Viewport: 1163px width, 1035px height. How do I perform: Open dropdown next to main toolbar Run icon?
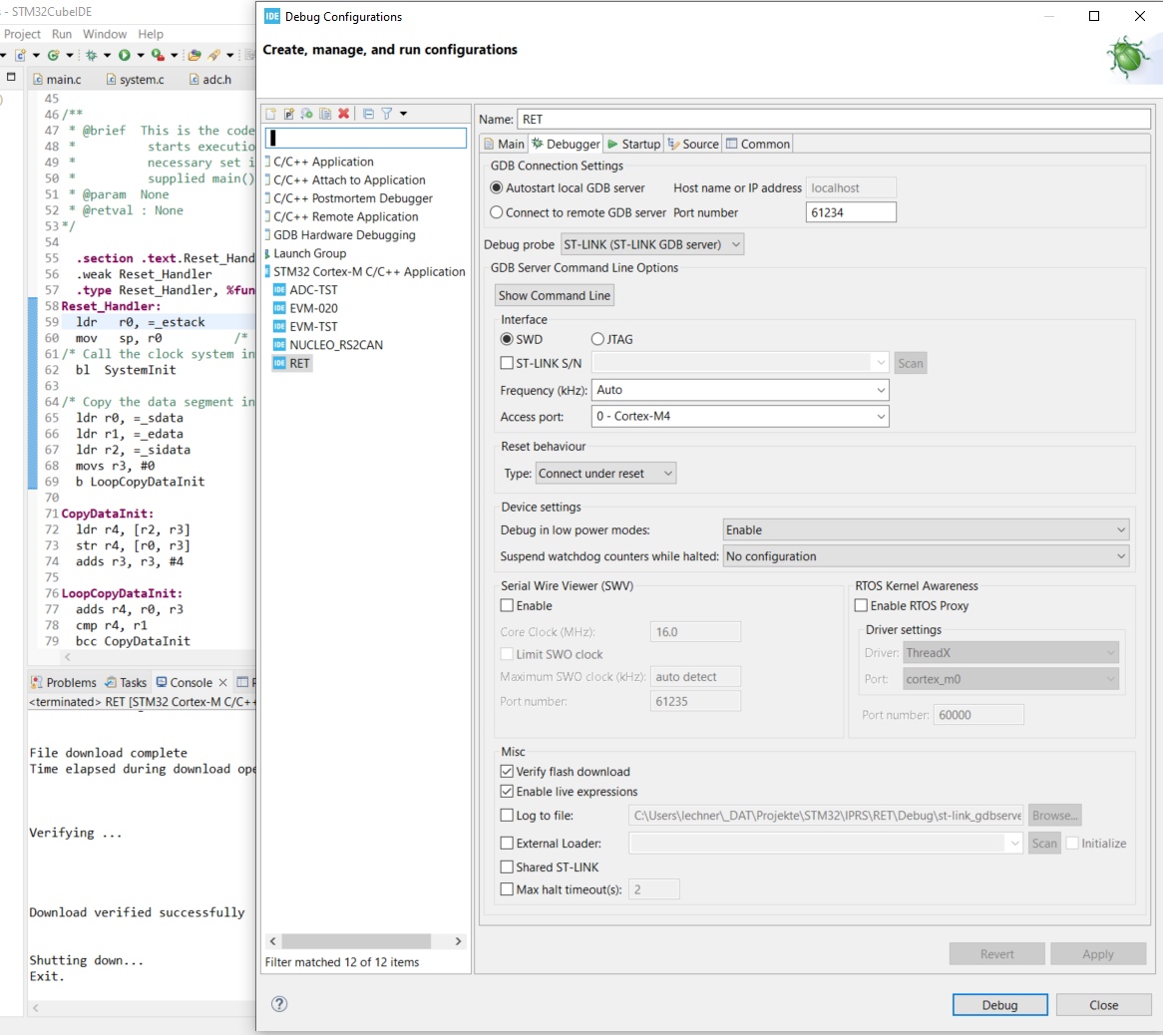141,55
